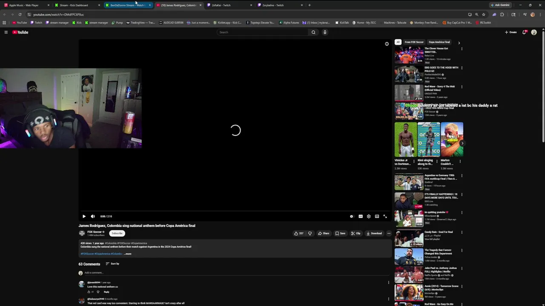Open a new browser tab

[x=310, y=5]
